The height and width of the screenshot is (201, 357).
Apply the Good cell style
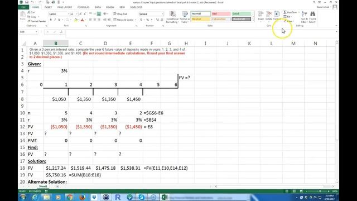(x=241, y=14)
